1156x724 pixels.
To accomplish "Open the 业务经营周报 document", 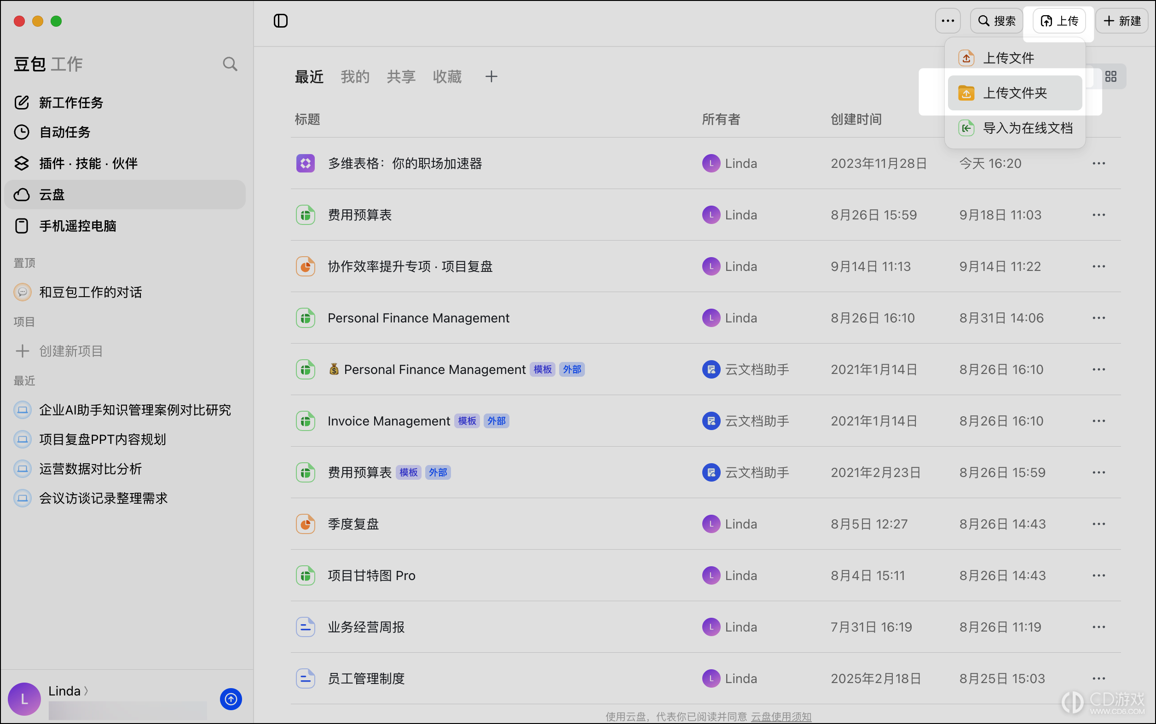I will pyautogui.click(x=366, y=627).
